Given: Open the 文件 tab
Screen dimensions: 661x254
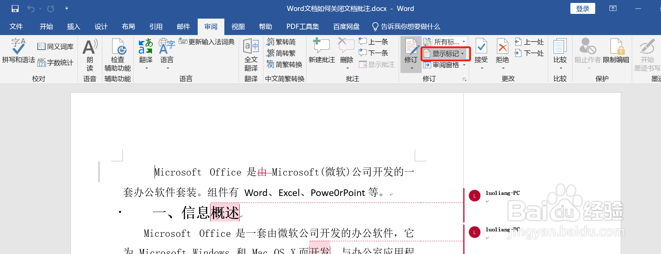Looking at the screenshot, I should [16, 27].
